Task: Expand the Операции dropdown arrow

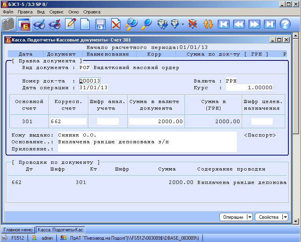Action: 250,217
